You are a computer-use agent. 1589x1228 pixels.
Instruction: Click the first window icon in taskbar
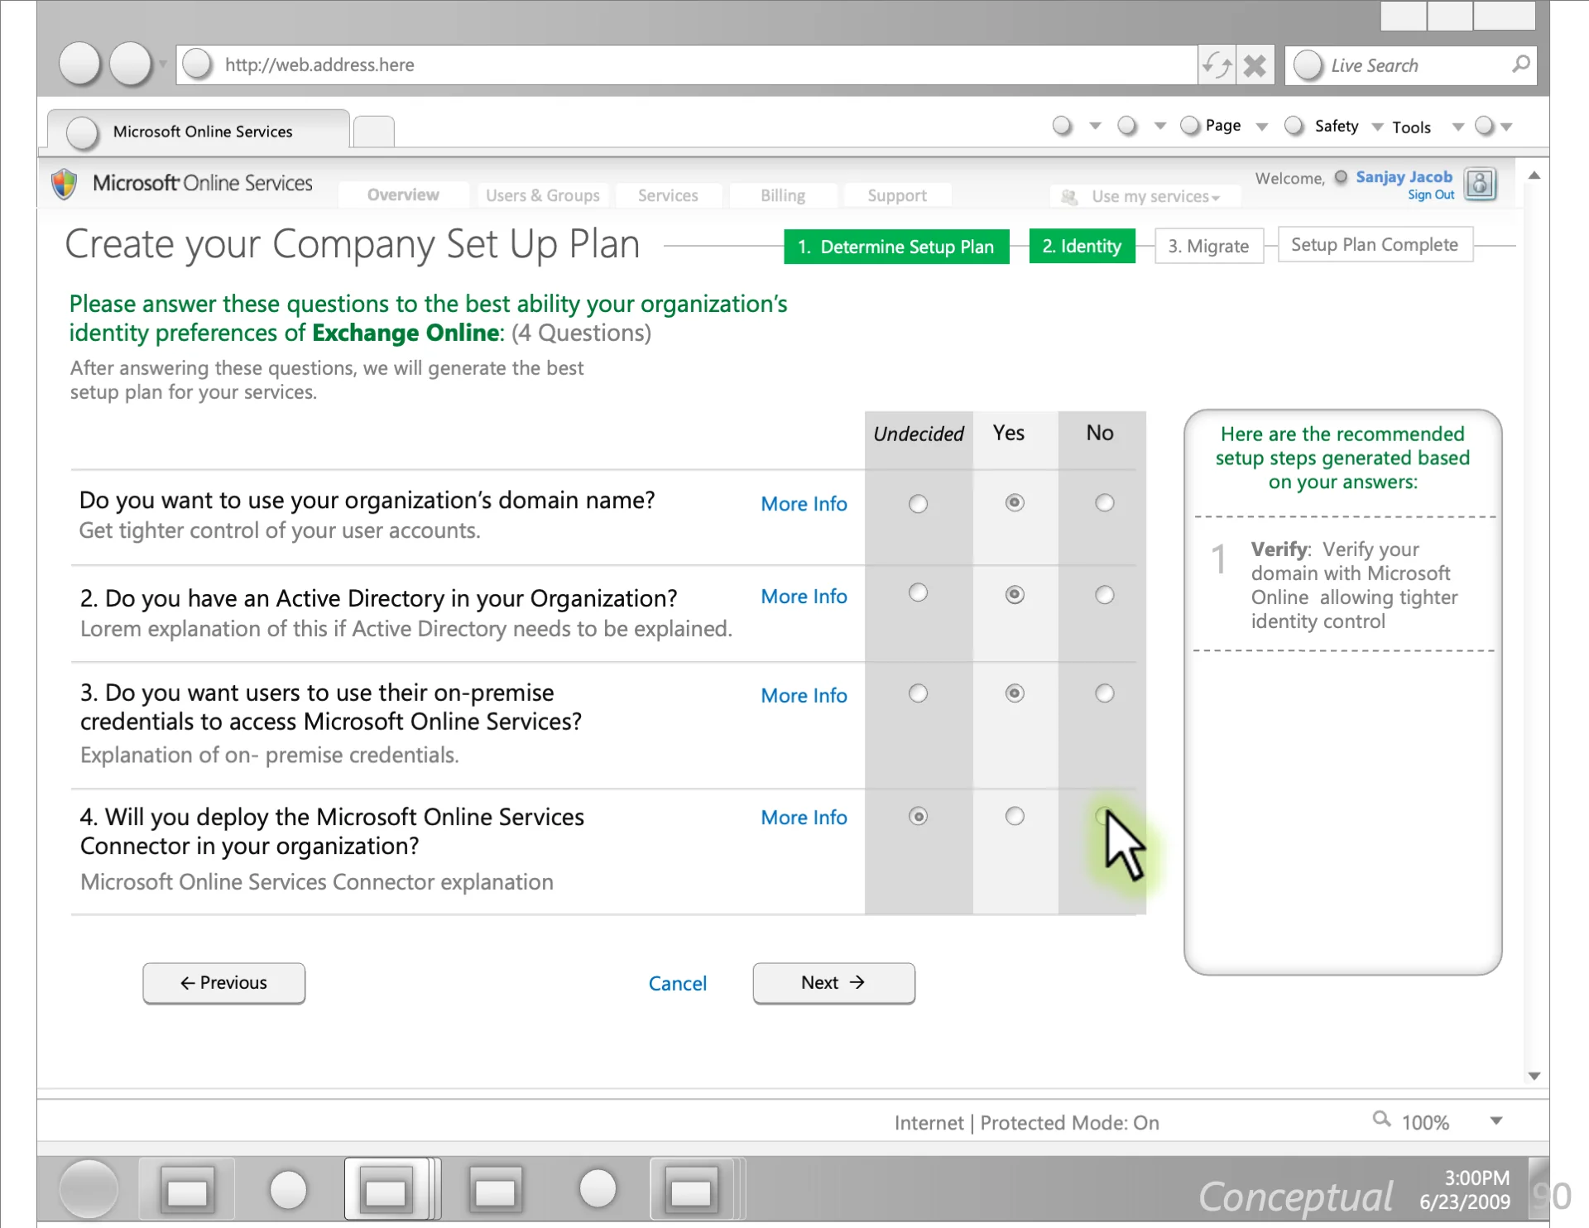pyautogui.click(x=187, y=1191)
